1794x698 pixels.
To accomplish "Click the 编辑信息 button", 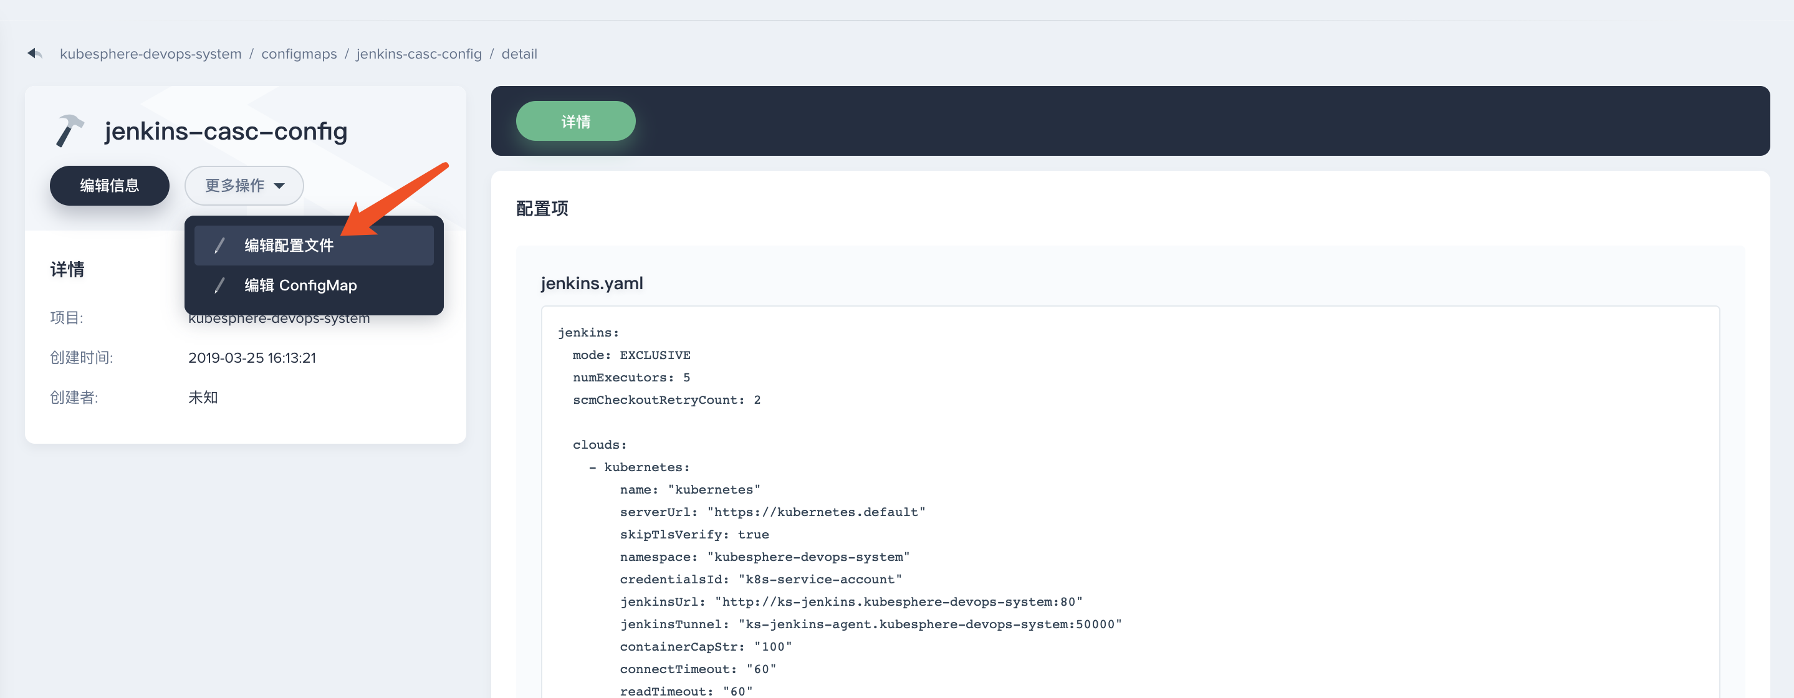I will (x=108, y=185).
